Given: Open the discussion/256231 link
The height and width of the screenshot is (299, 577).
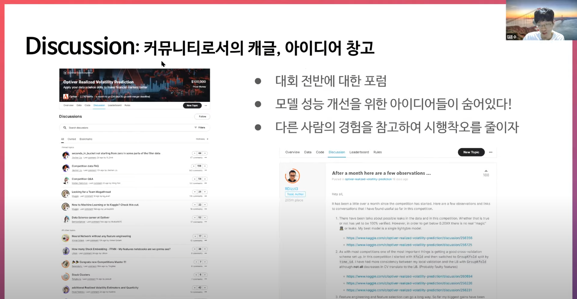Looking at the screenshot, I should [409, 290].
